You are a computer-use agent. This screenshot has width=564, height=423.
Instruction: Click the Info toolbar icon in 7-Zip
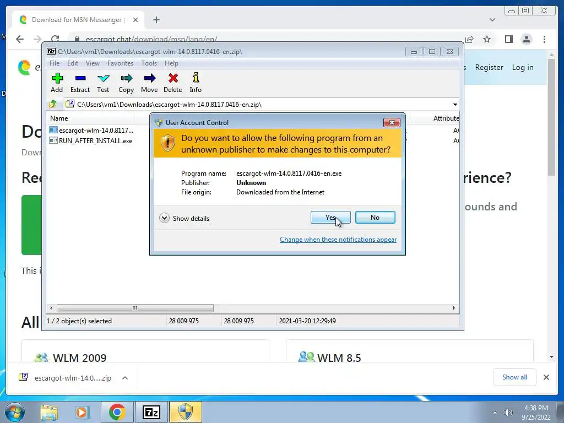coord(196,83)
